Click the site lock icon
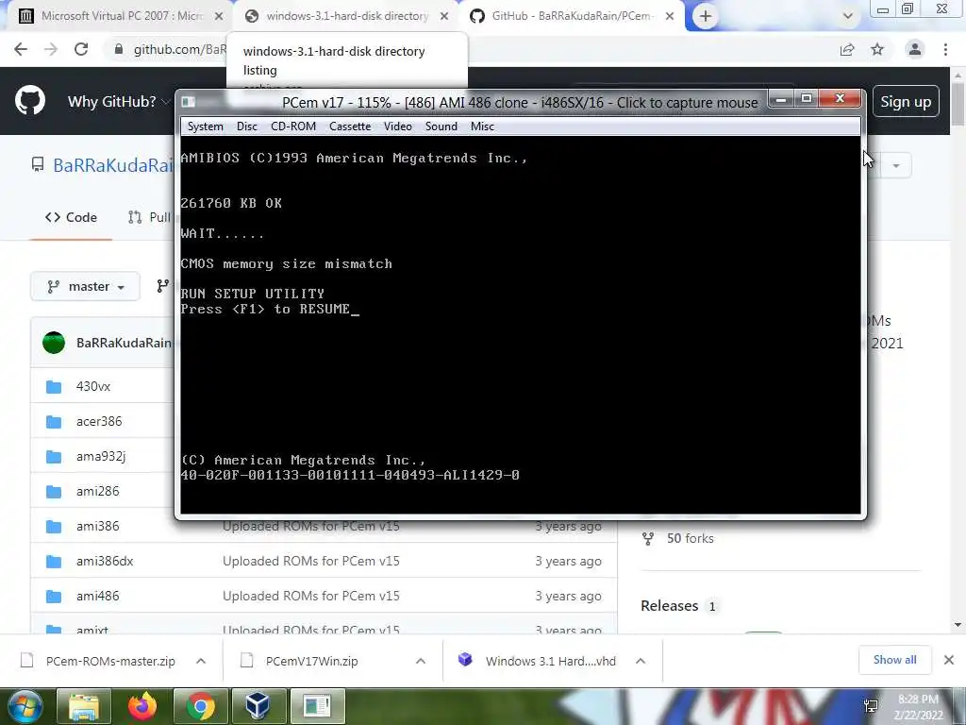The width and height of the screenshot is (966, 725). click(x=119, y=49)
